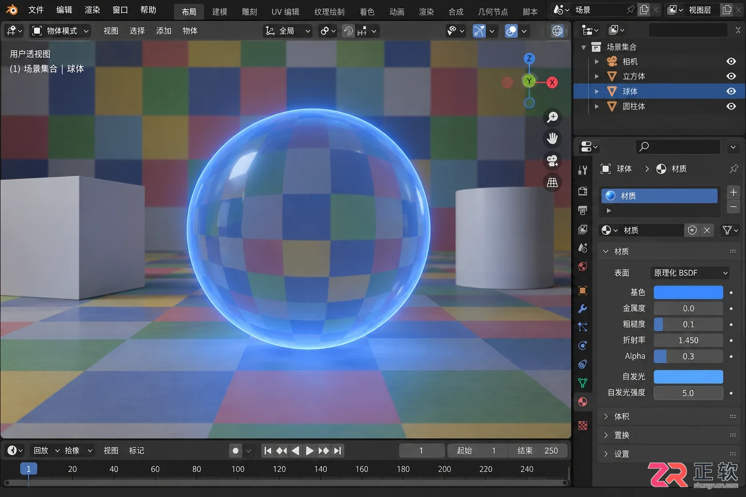Click the pan view hand icon
The height and width of the screenshot is (497, 746).
(553, 138)
